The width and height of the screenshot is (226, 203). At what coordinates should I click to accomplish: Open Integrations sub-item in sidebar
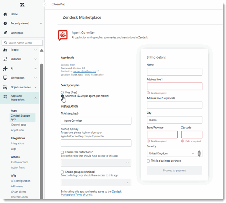coord(18,143)
